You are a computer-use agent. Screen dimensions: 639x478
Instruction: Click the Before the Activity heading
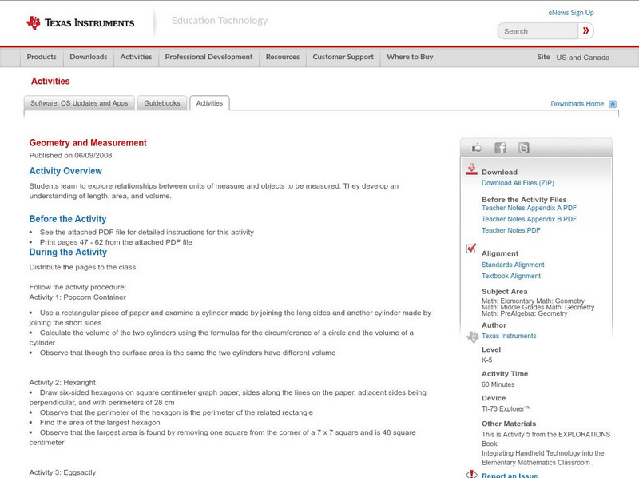pos(68,219)
